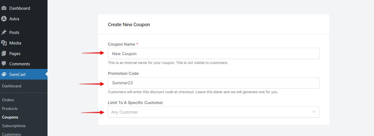Go to SureCart Dashboard submenu

[x=11, y=86]
